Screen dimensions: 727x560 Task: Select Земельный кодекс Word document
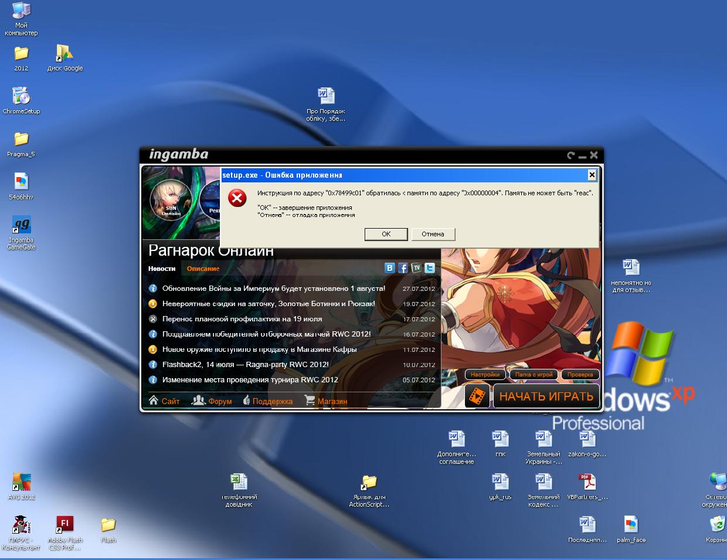pyautogui.click(x=543, y=490)
